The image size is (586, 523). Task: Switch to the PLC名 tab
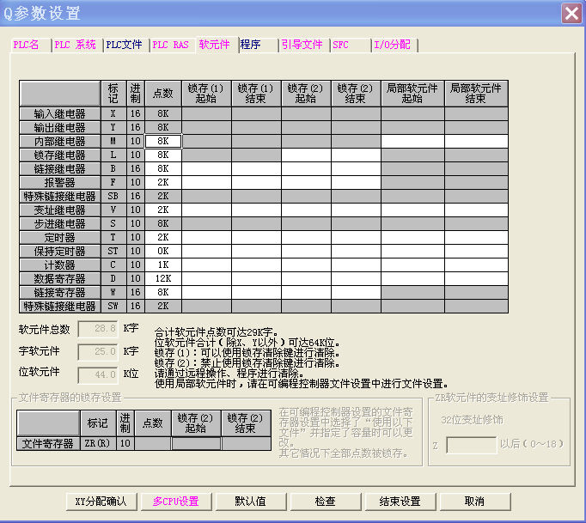coord(28,45)
